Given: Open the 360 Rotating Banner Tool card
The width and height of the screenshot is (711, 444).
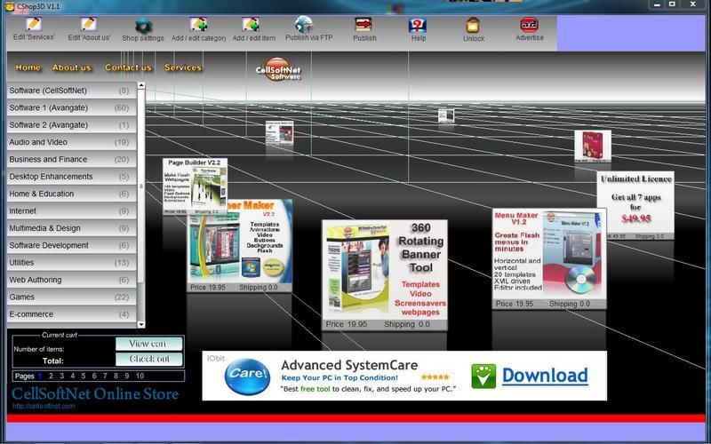Looking at the screenshot, I should click(385, 274).
